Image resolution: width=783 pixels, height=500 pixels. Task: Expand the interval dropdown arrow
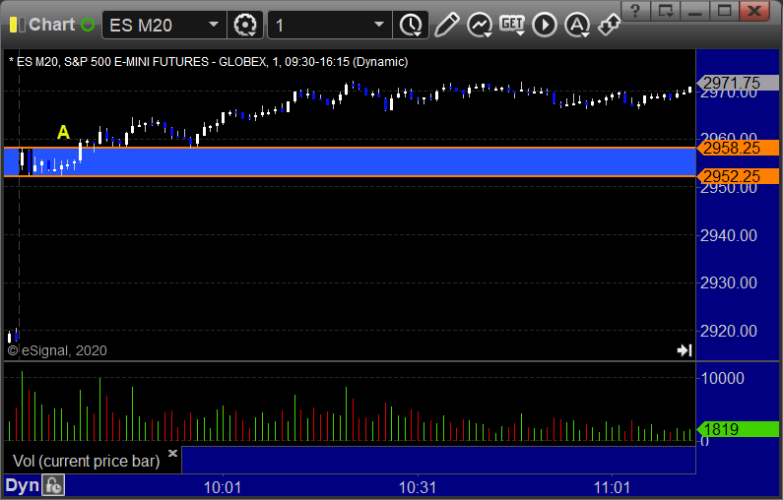point(379,25)
